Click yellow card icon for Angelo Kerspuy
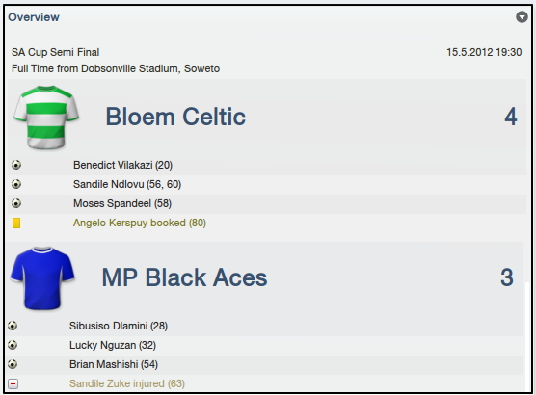 point(16,224)
